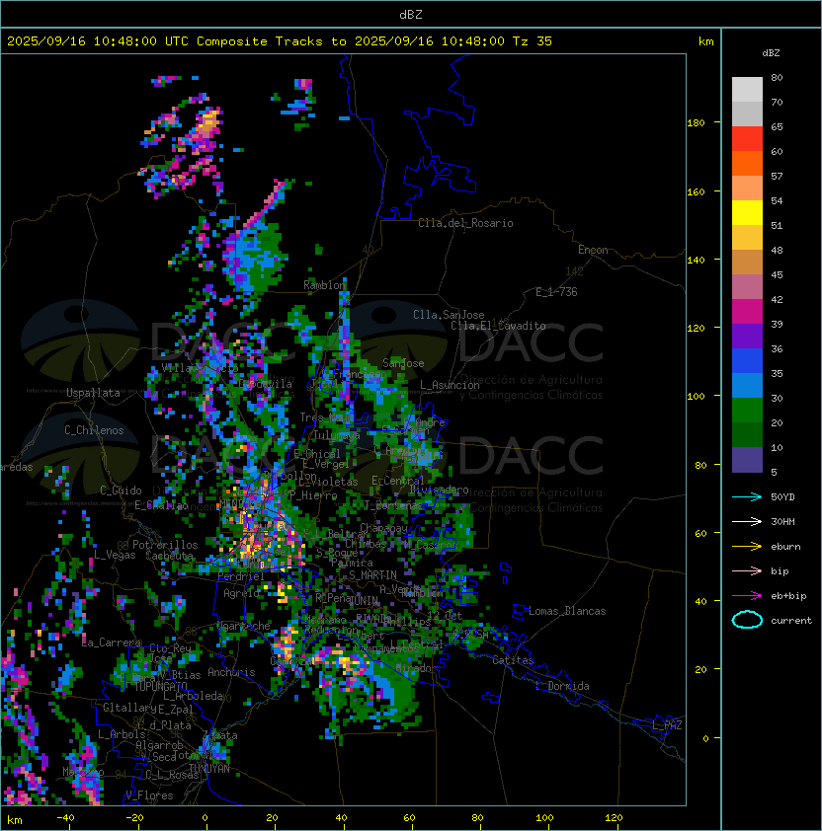Pick the bright yellow 51-54 dBZ swatch
This screenshot has height=831, width=822.
tap(747, 212)
